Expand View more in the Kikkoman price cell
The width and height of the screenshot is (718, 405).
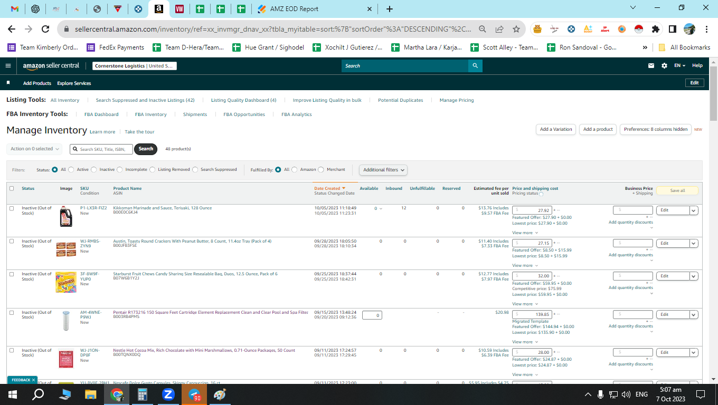[525, 233]
